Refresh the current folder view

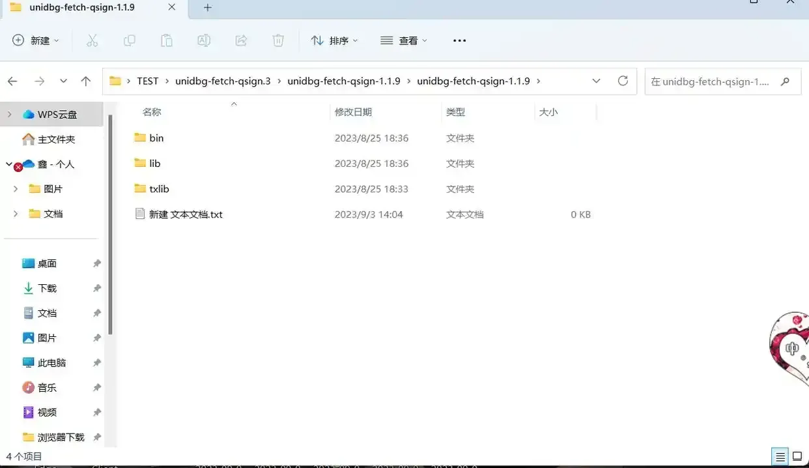[623, 81]
